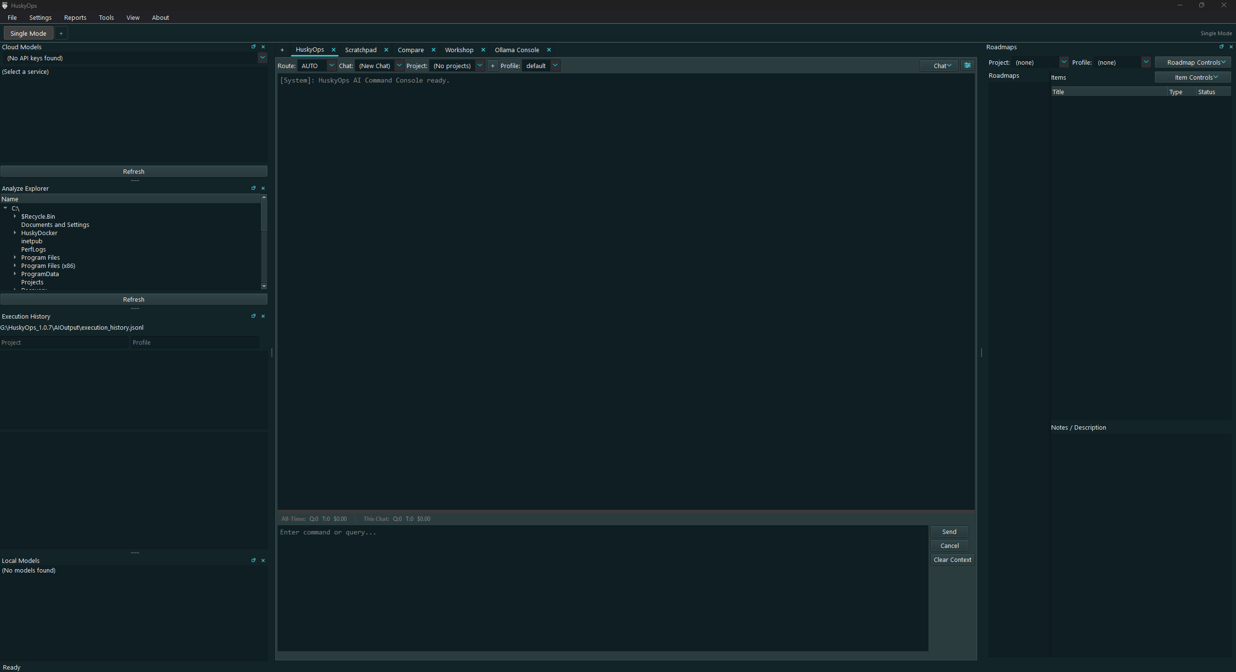Image resolution: width=1236 pixels, height=672 pixels.
Task: Click the HuskyOps app icon in title bar
Action: tap(5, 5)
